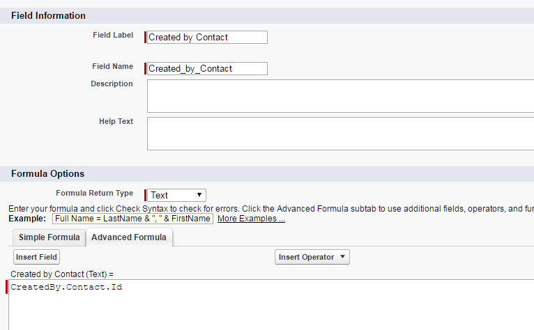534x330 pixels.
Task: Click the Description caption text
Action: pos(112,84)
